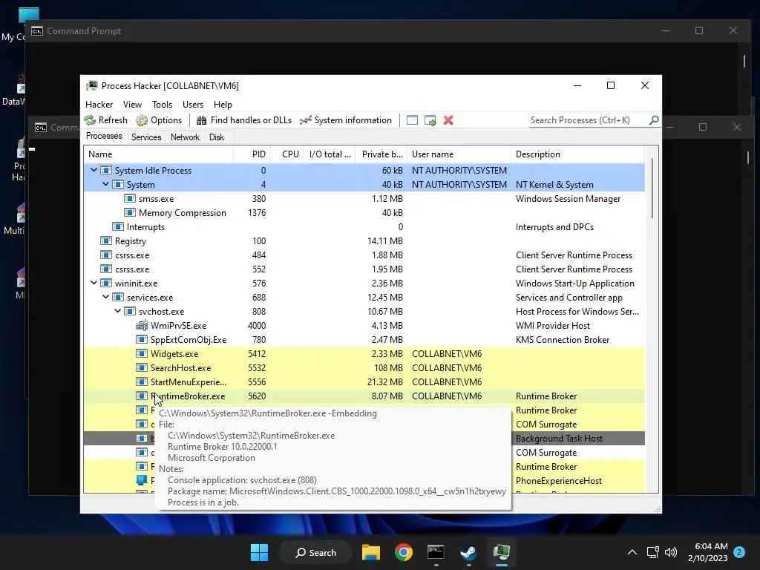The image size is (760, 570).
Task: Click the KMS Connection Broker description
Action: 563,340
